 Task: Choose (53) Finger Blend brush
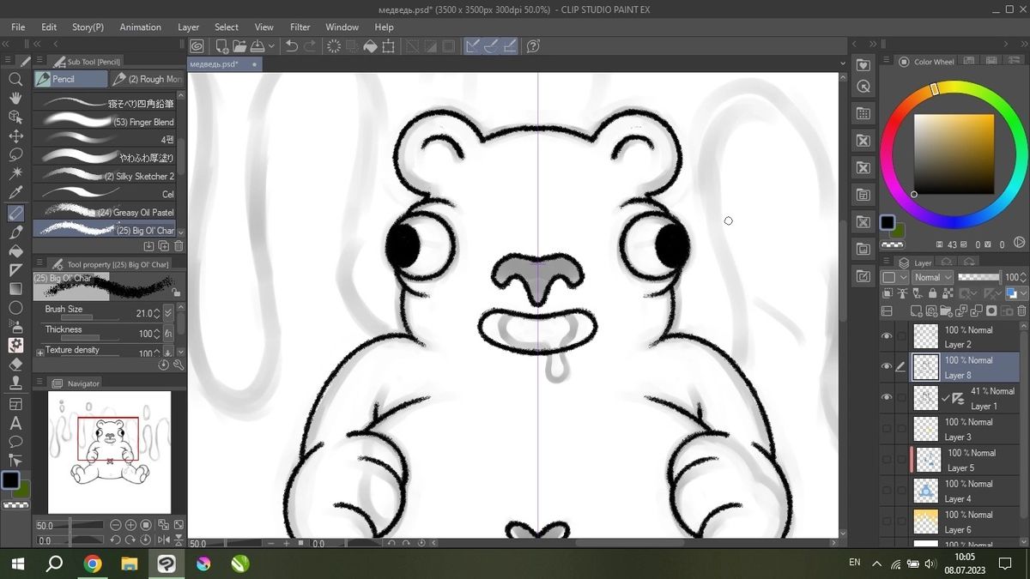point(105,122)
